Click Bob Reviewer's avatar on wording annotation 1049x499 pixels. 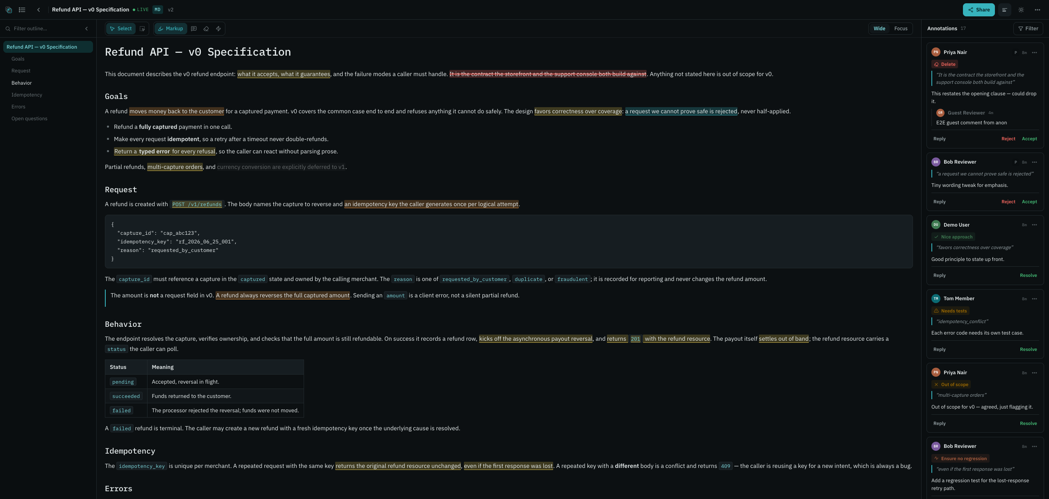(x=935, y=162)
